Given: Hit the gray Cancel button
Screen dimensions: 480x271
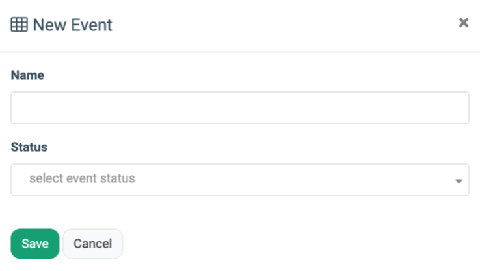Looking at the screenshot, I should point(92,244).
